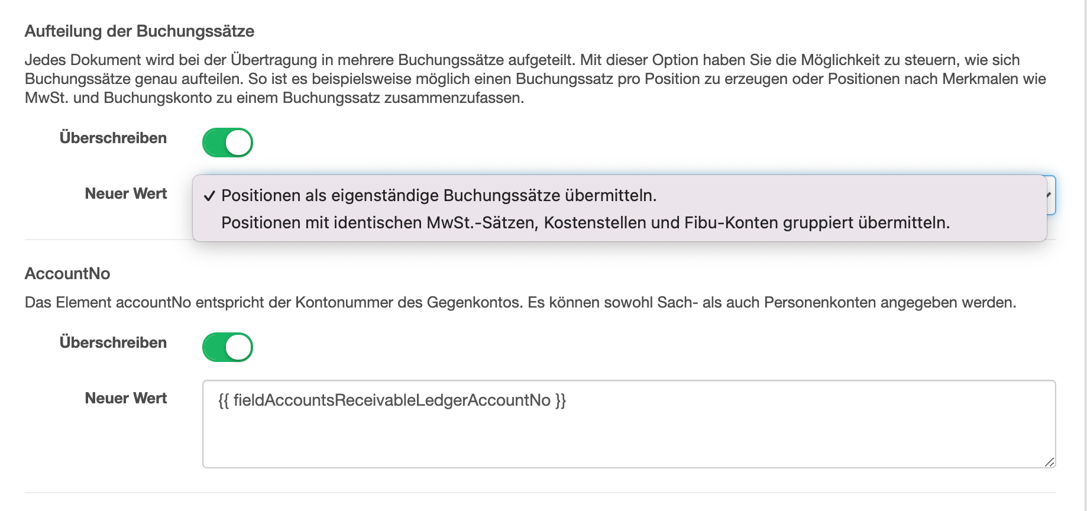The height and width of the screenshot is (511, 1087).
Task: Click the Neuer Wert label beside the dropdown
Action: (x=126, y=193)
